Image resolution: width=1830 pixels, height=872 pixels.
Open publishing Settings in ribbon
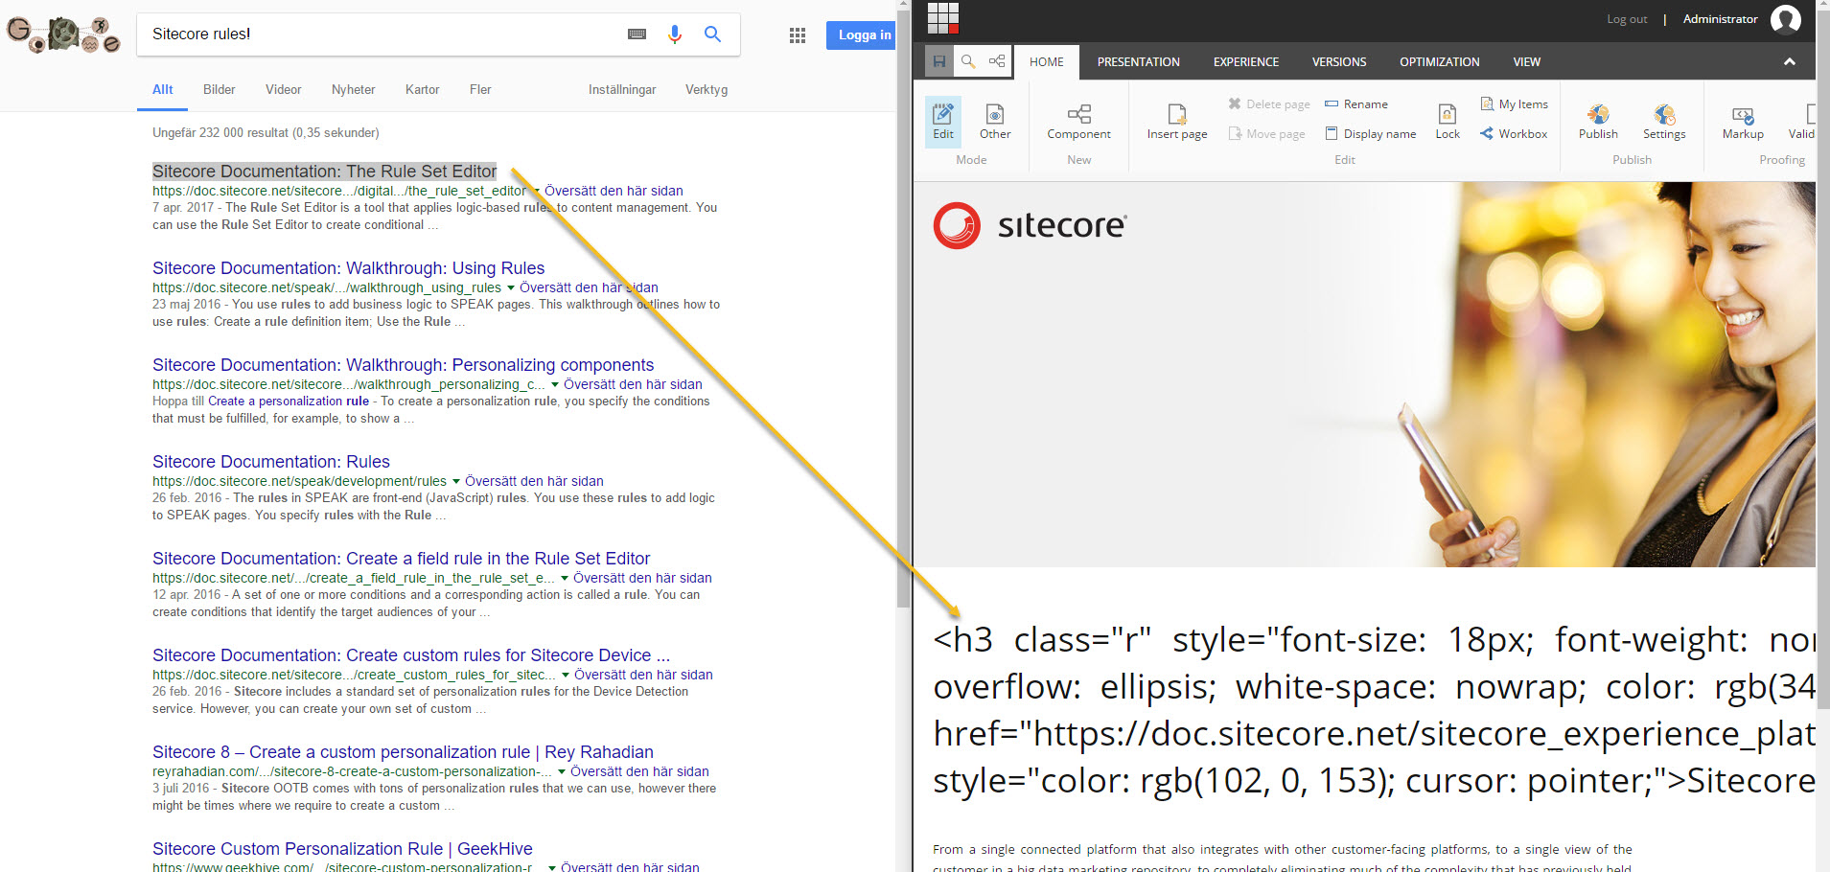tap(1664, 122)
